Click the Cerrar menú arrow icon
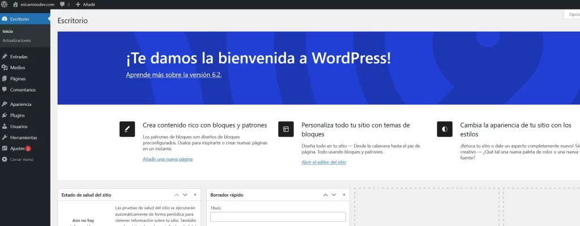The height and width of the screenshot is (226, 580). coord(5,159)
